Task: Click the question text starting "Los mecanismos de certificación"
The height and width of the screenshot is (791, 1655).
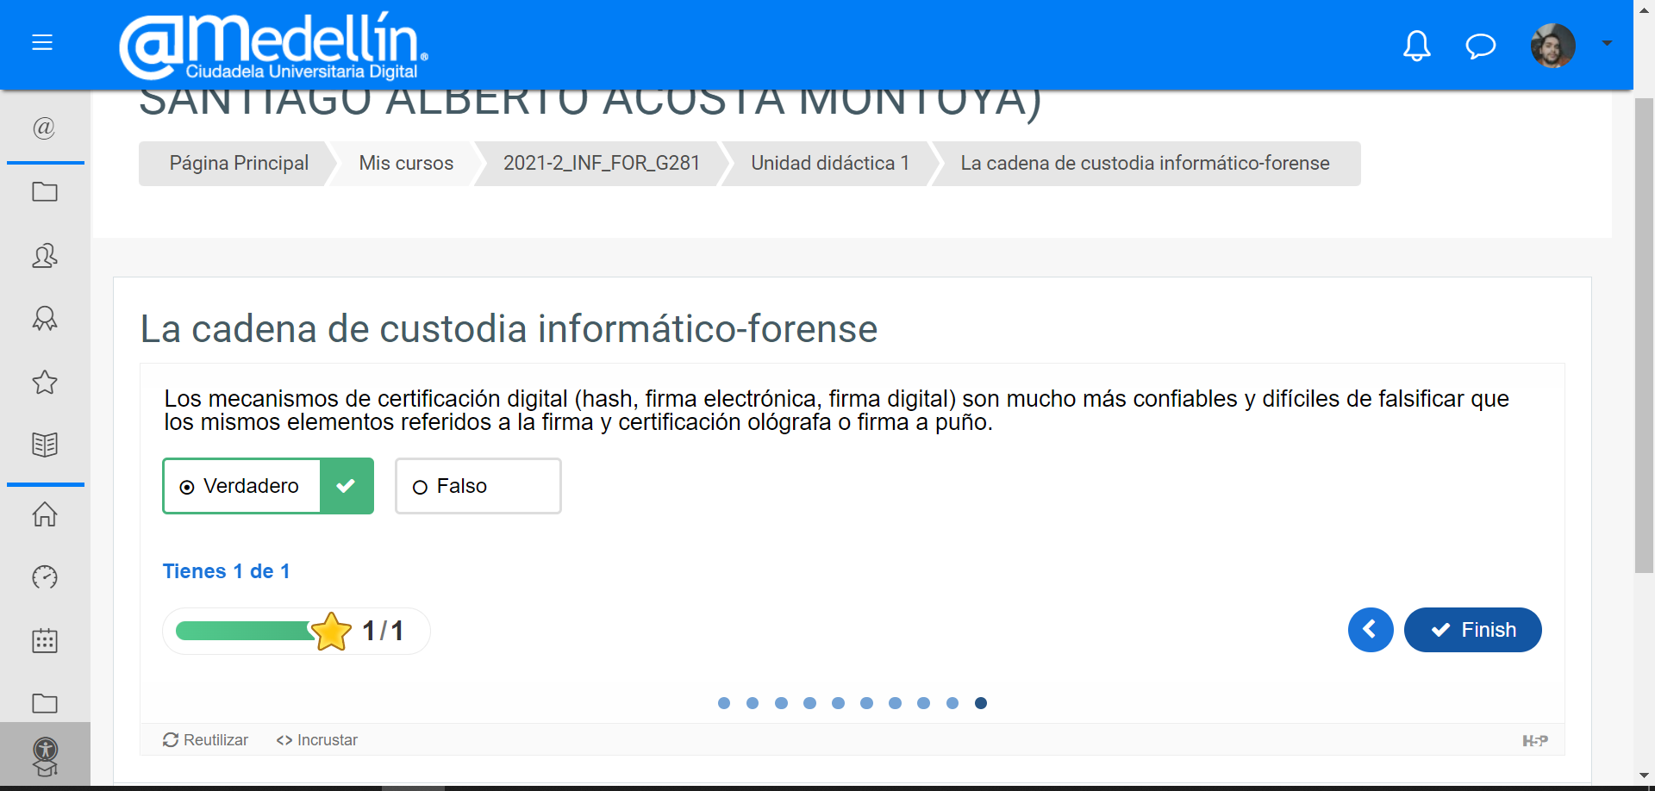Action: (836, 410)
